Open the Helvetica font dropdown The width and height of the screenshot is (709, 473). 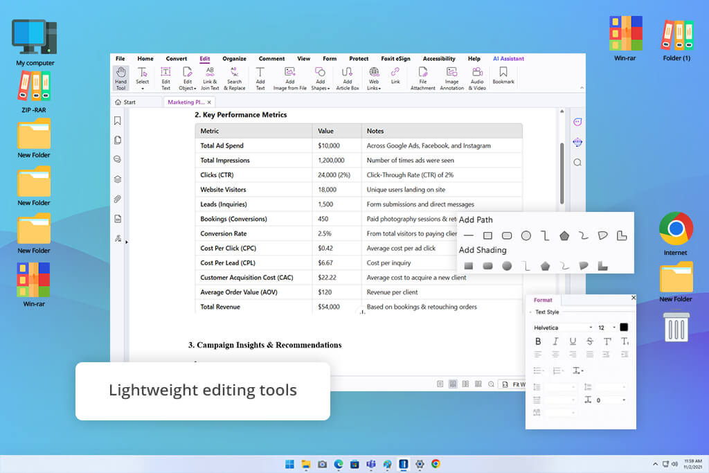pyautogui.click(x=563, y=328)
